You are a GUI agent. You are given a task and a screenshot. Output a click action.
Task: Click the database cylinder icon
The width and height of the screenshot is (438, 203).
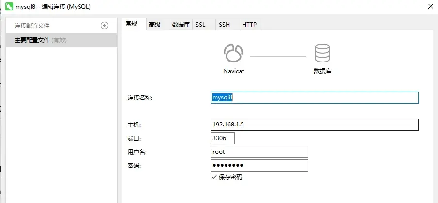click(323, 53)
